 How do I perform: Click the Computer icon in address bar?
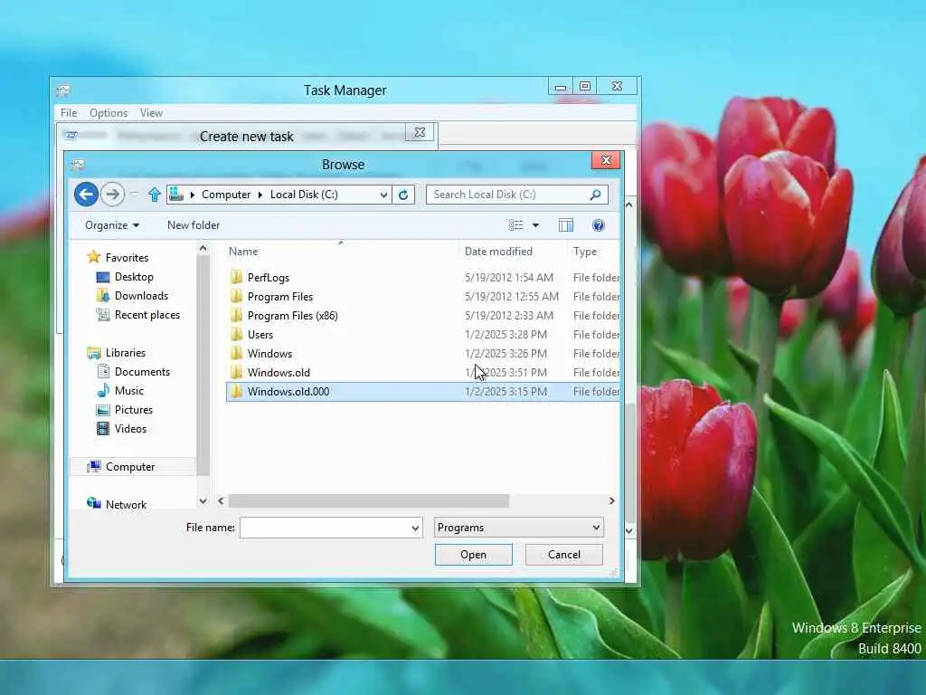coord(176,194)
